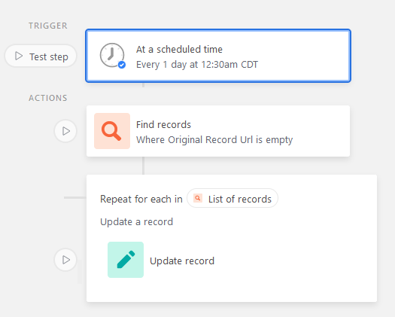Select the clock icon on the trigger card
This screenshot has height=317, width=395.
tap(112, 55)
